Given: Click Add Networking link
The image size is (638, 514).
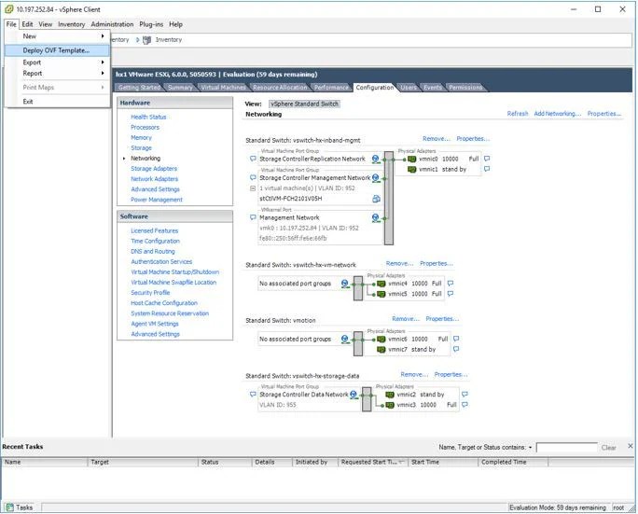Looking at the screenshot, I should tap(558, 114).
